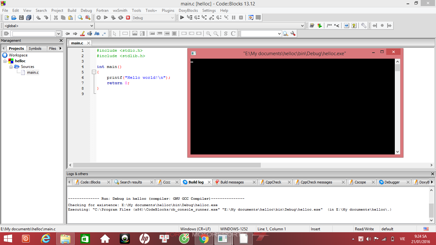The width and height of the screenshot is (436, 245).
Task: Toggle selected text search icon
Action: click(x=90, y=33)
